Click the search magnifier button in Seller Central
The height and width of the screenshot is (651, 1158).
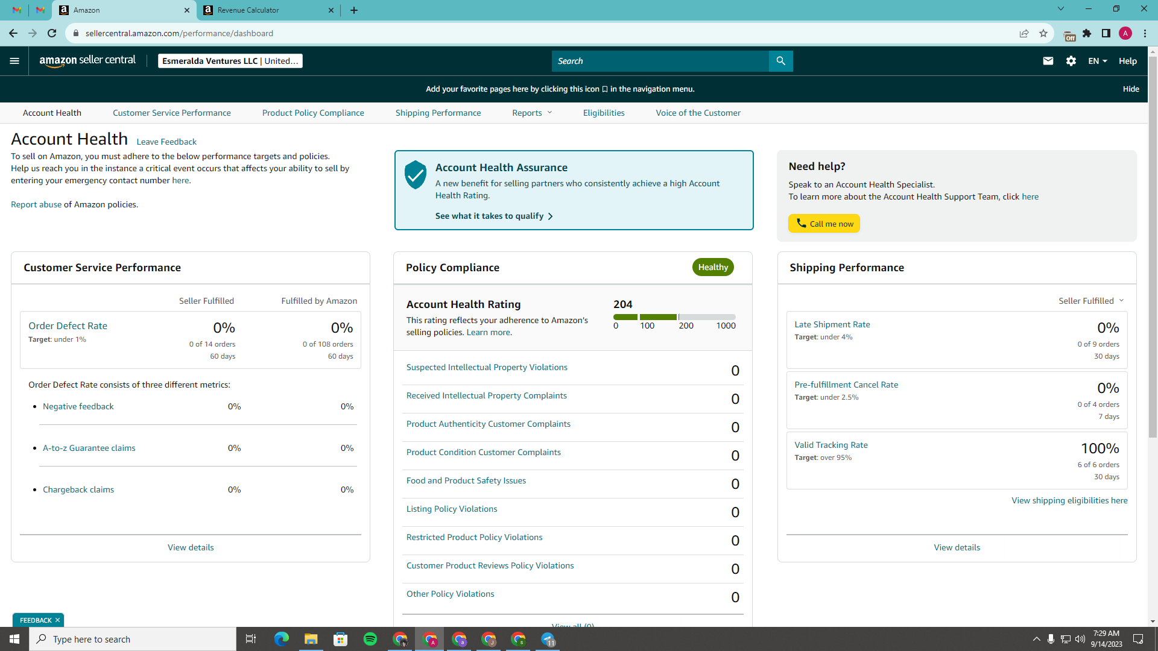click(780, 61)
